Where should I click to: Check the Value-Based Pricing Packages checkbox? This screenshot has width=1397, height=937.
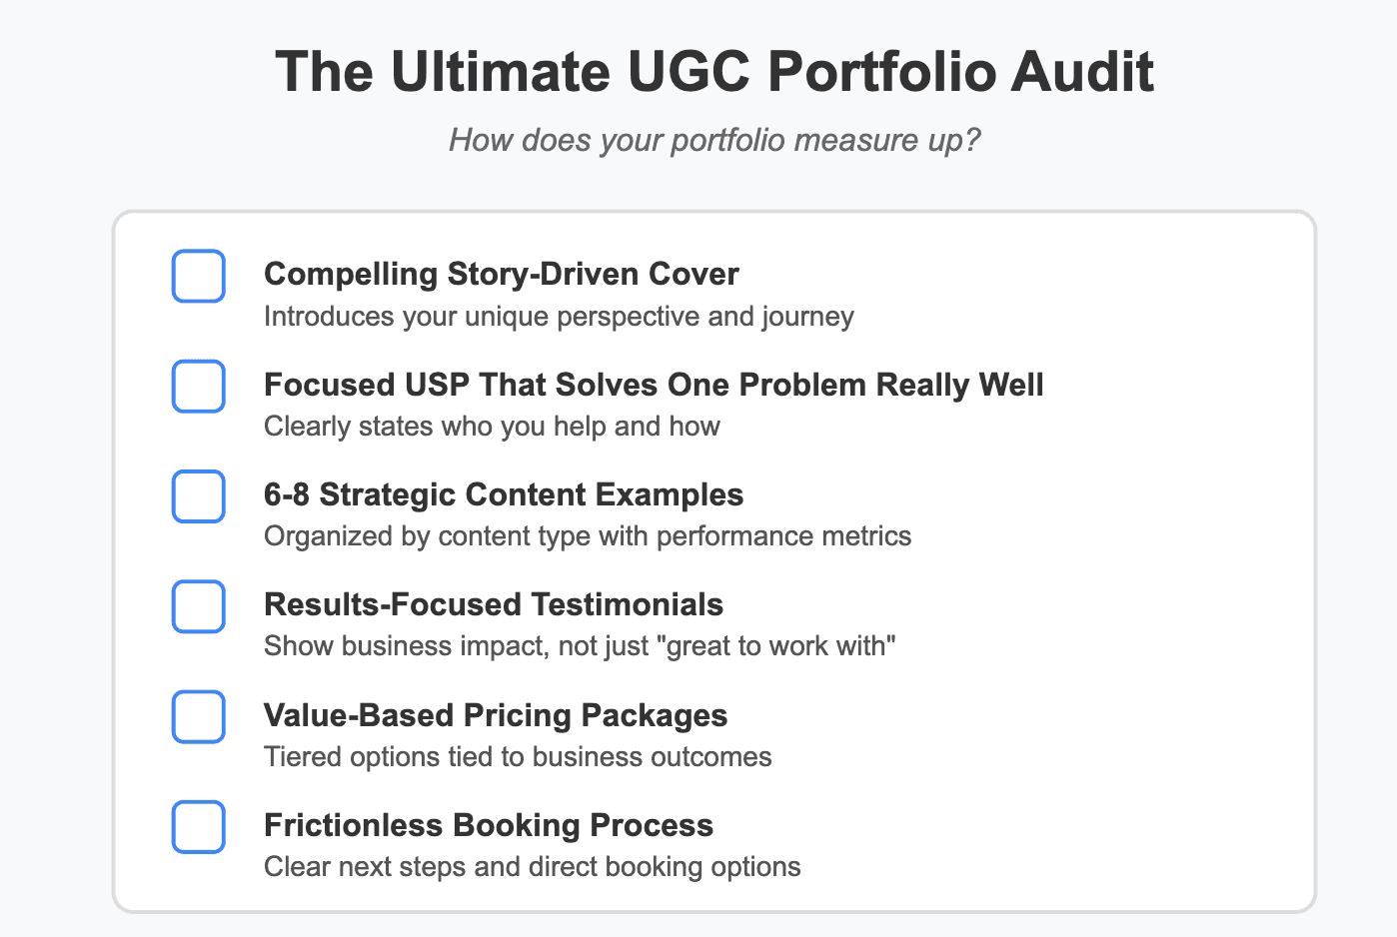198,716
